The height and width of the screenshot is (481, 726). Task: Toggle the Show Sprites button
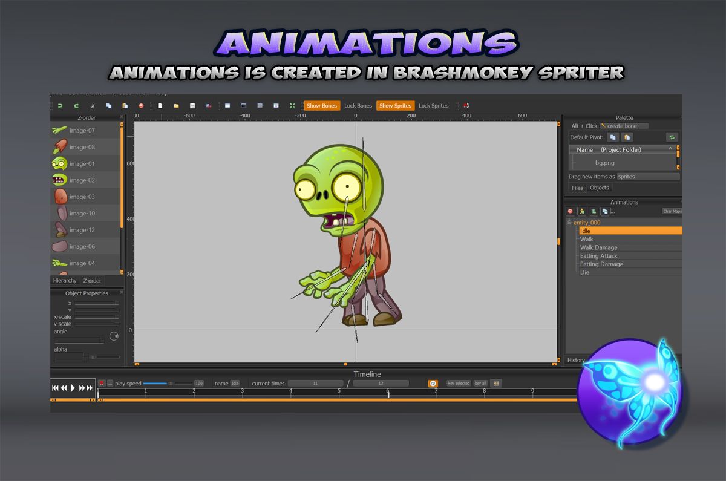point(395,106)
